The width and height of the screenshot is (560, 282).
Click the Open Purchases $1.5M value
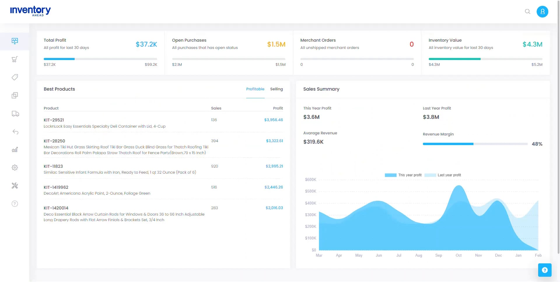[276, 44]
